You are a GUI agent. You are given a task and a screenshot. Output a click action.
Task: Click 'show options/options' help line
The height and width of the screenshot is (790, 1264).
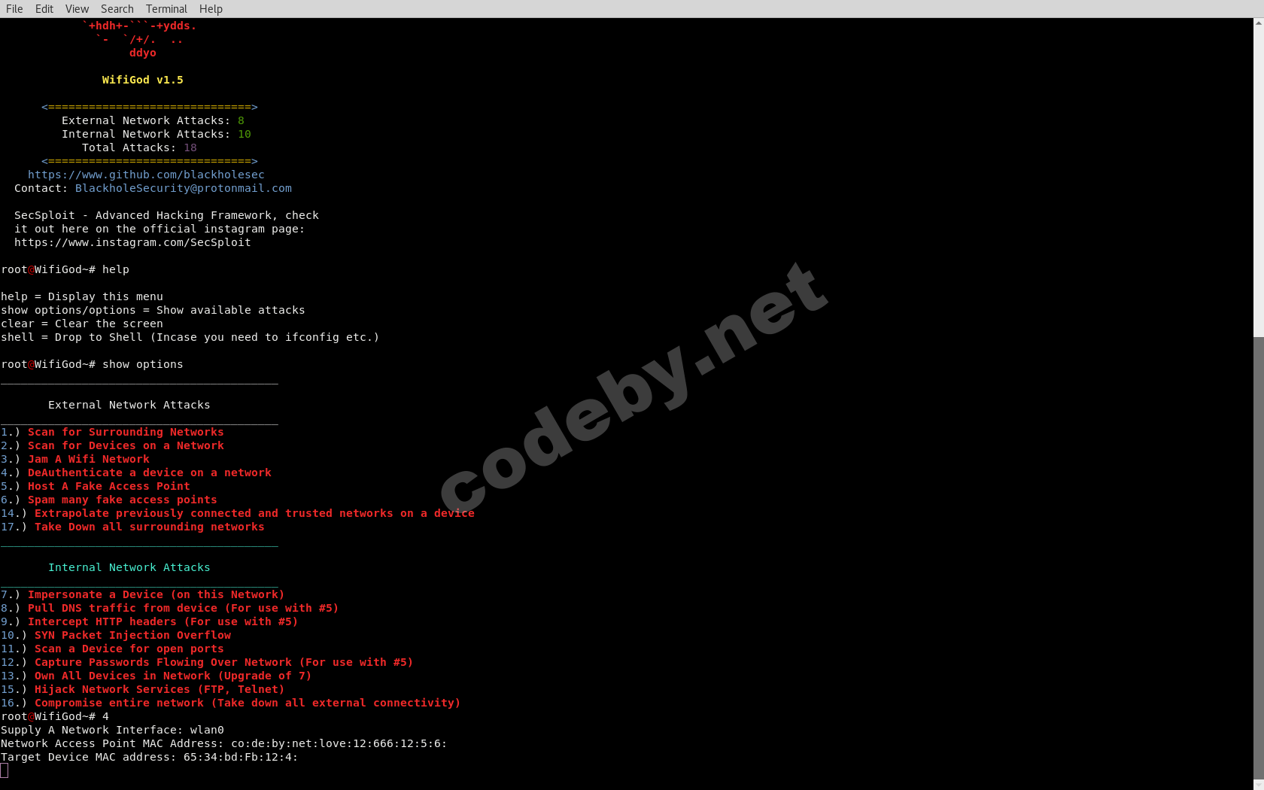pos(153,310)
